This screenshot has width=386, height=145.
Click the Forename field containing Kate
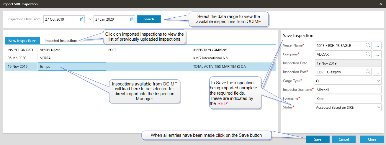tap(348, 98)
